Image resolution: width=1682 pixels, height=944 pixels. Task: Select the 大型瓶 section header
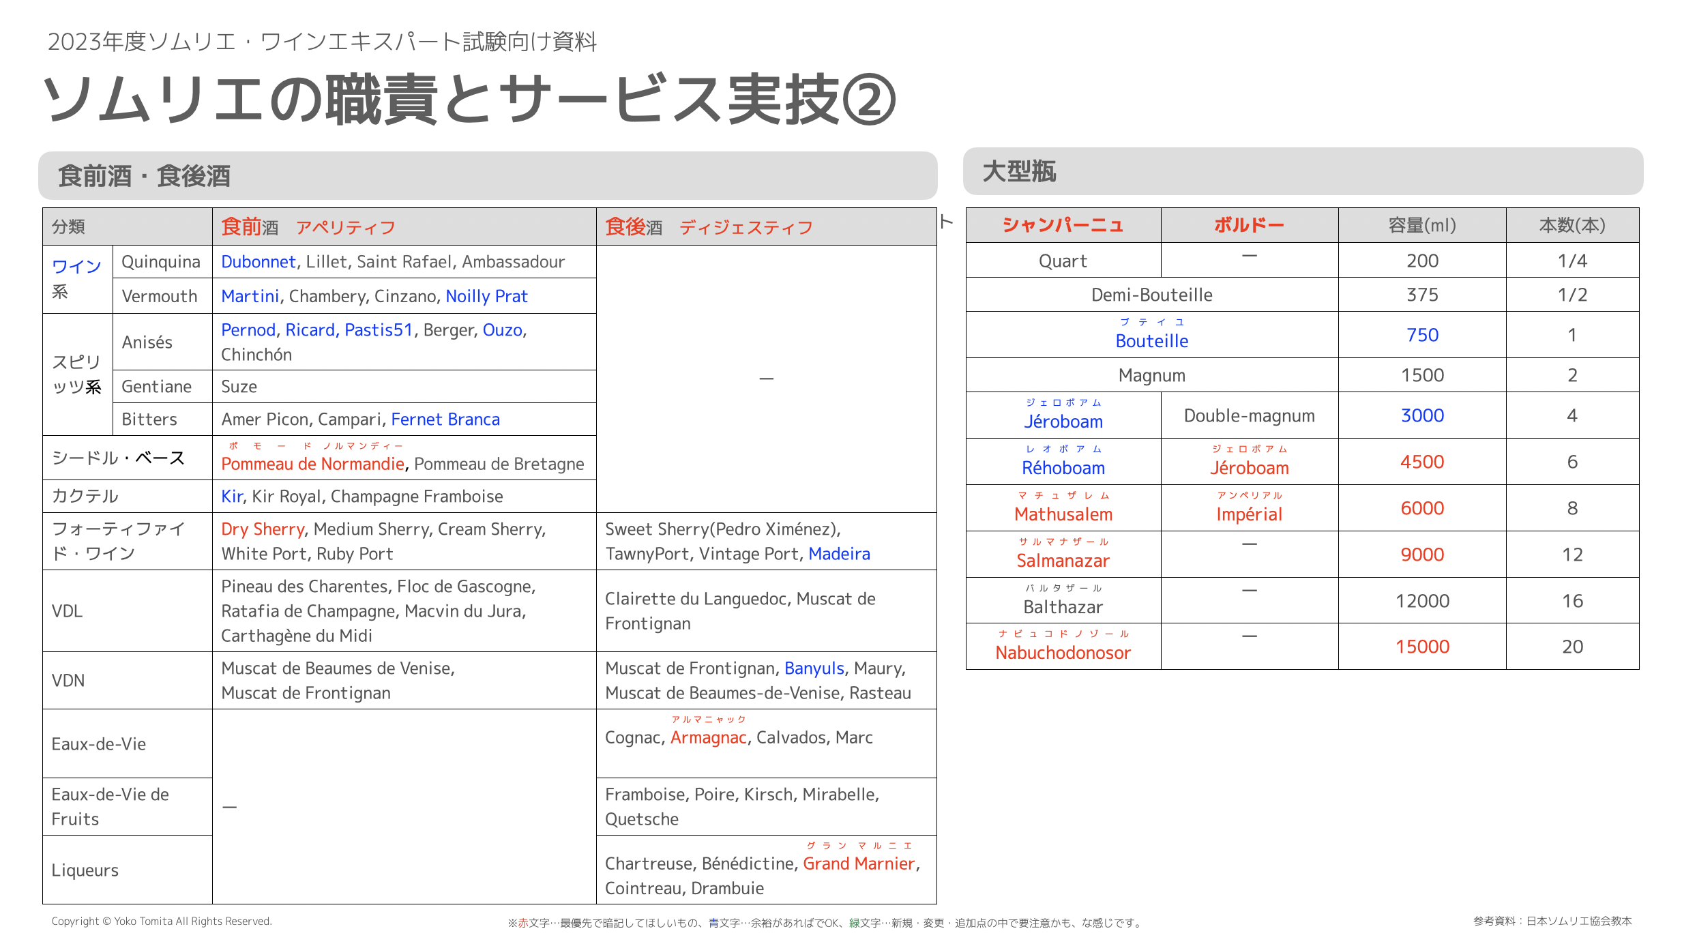1303,171
